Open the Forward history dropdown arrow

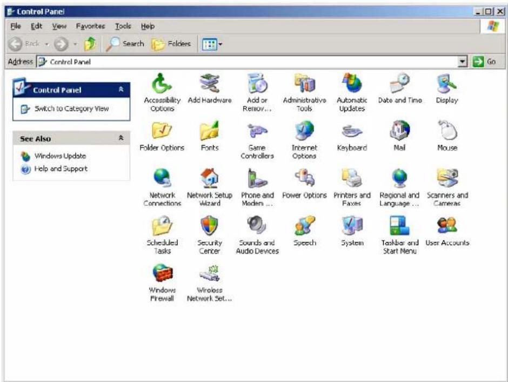75,44
